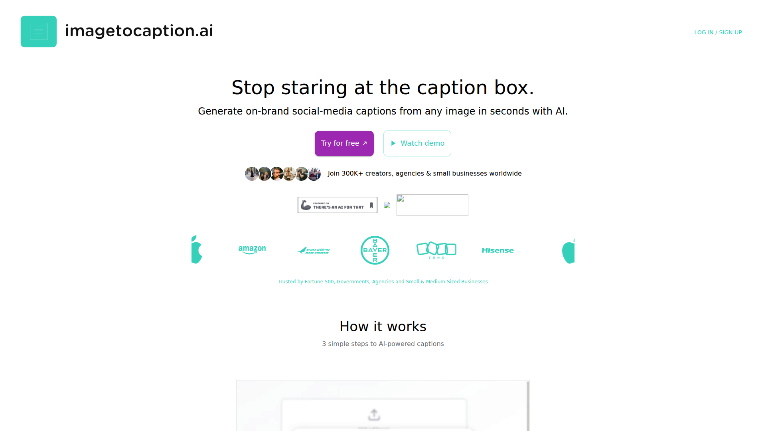Open There's An AI For That badge

(x=338, y=205)
